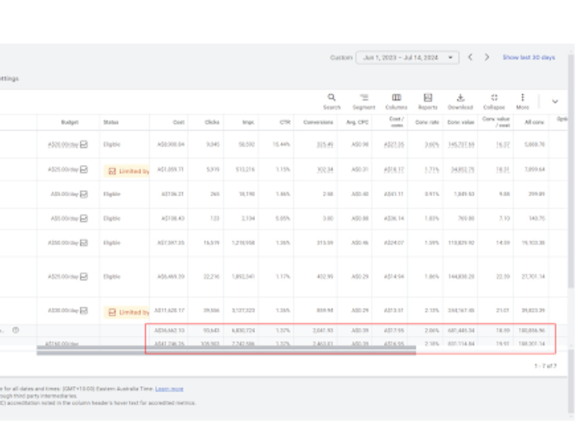Open the Segment options

[x=364, y=102]
